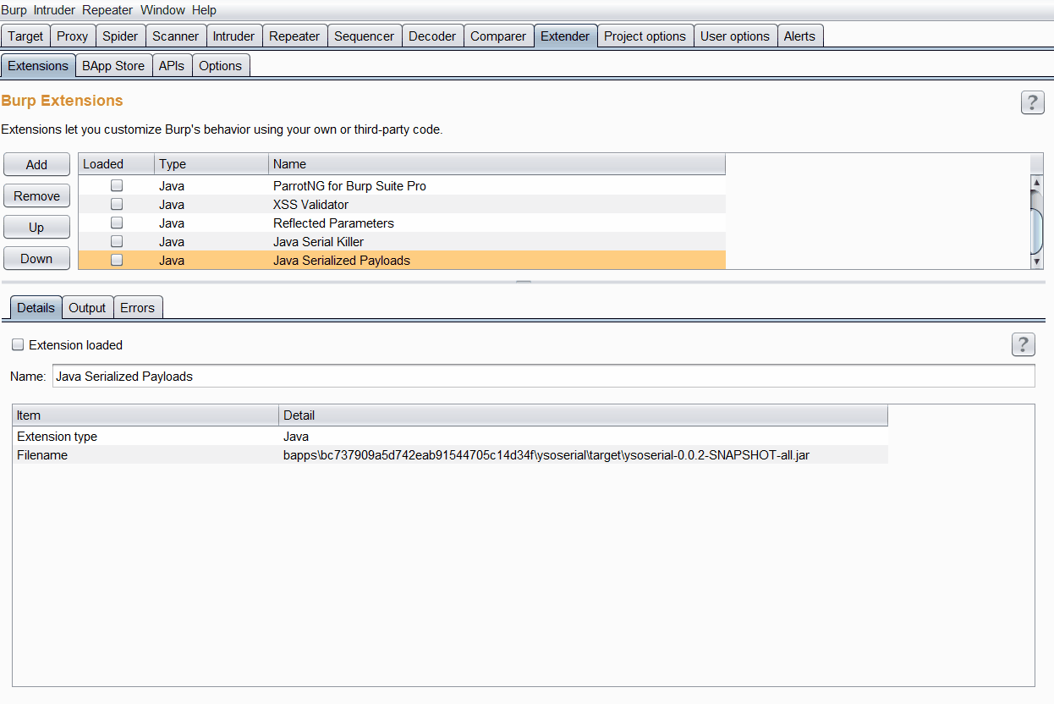Switch to the Sequencer tab
Image resolution: width=1054 pixels, height=704 pixels.
[x=364, y=36]
